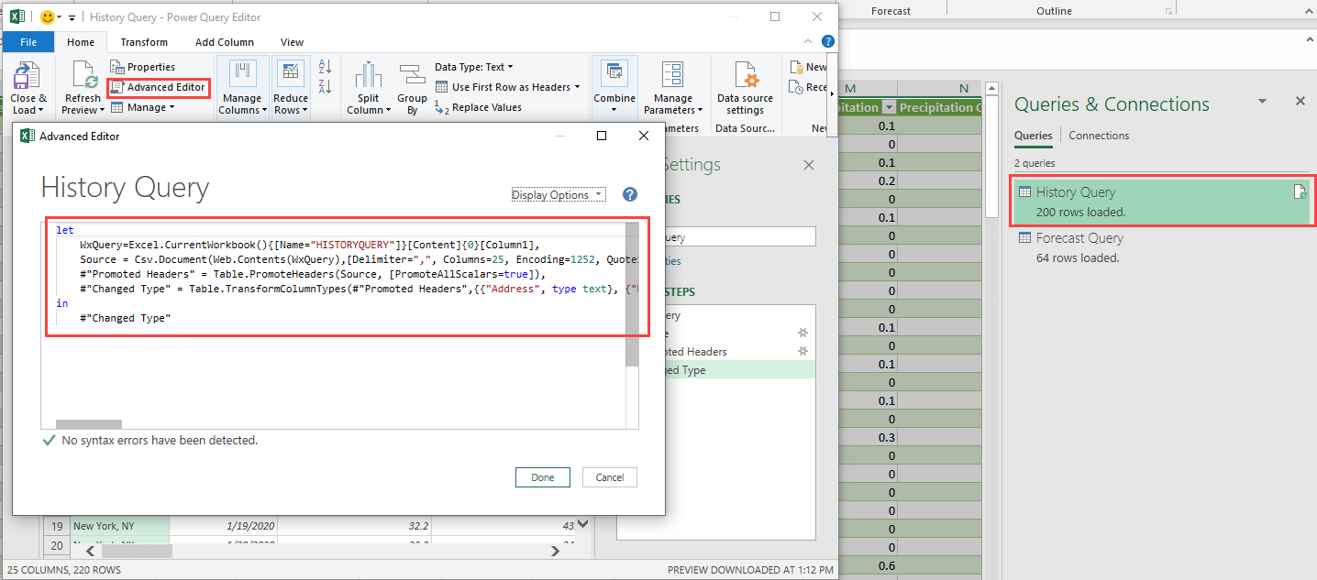Switch to Connections tab in Queries pane

(1099, 136)
